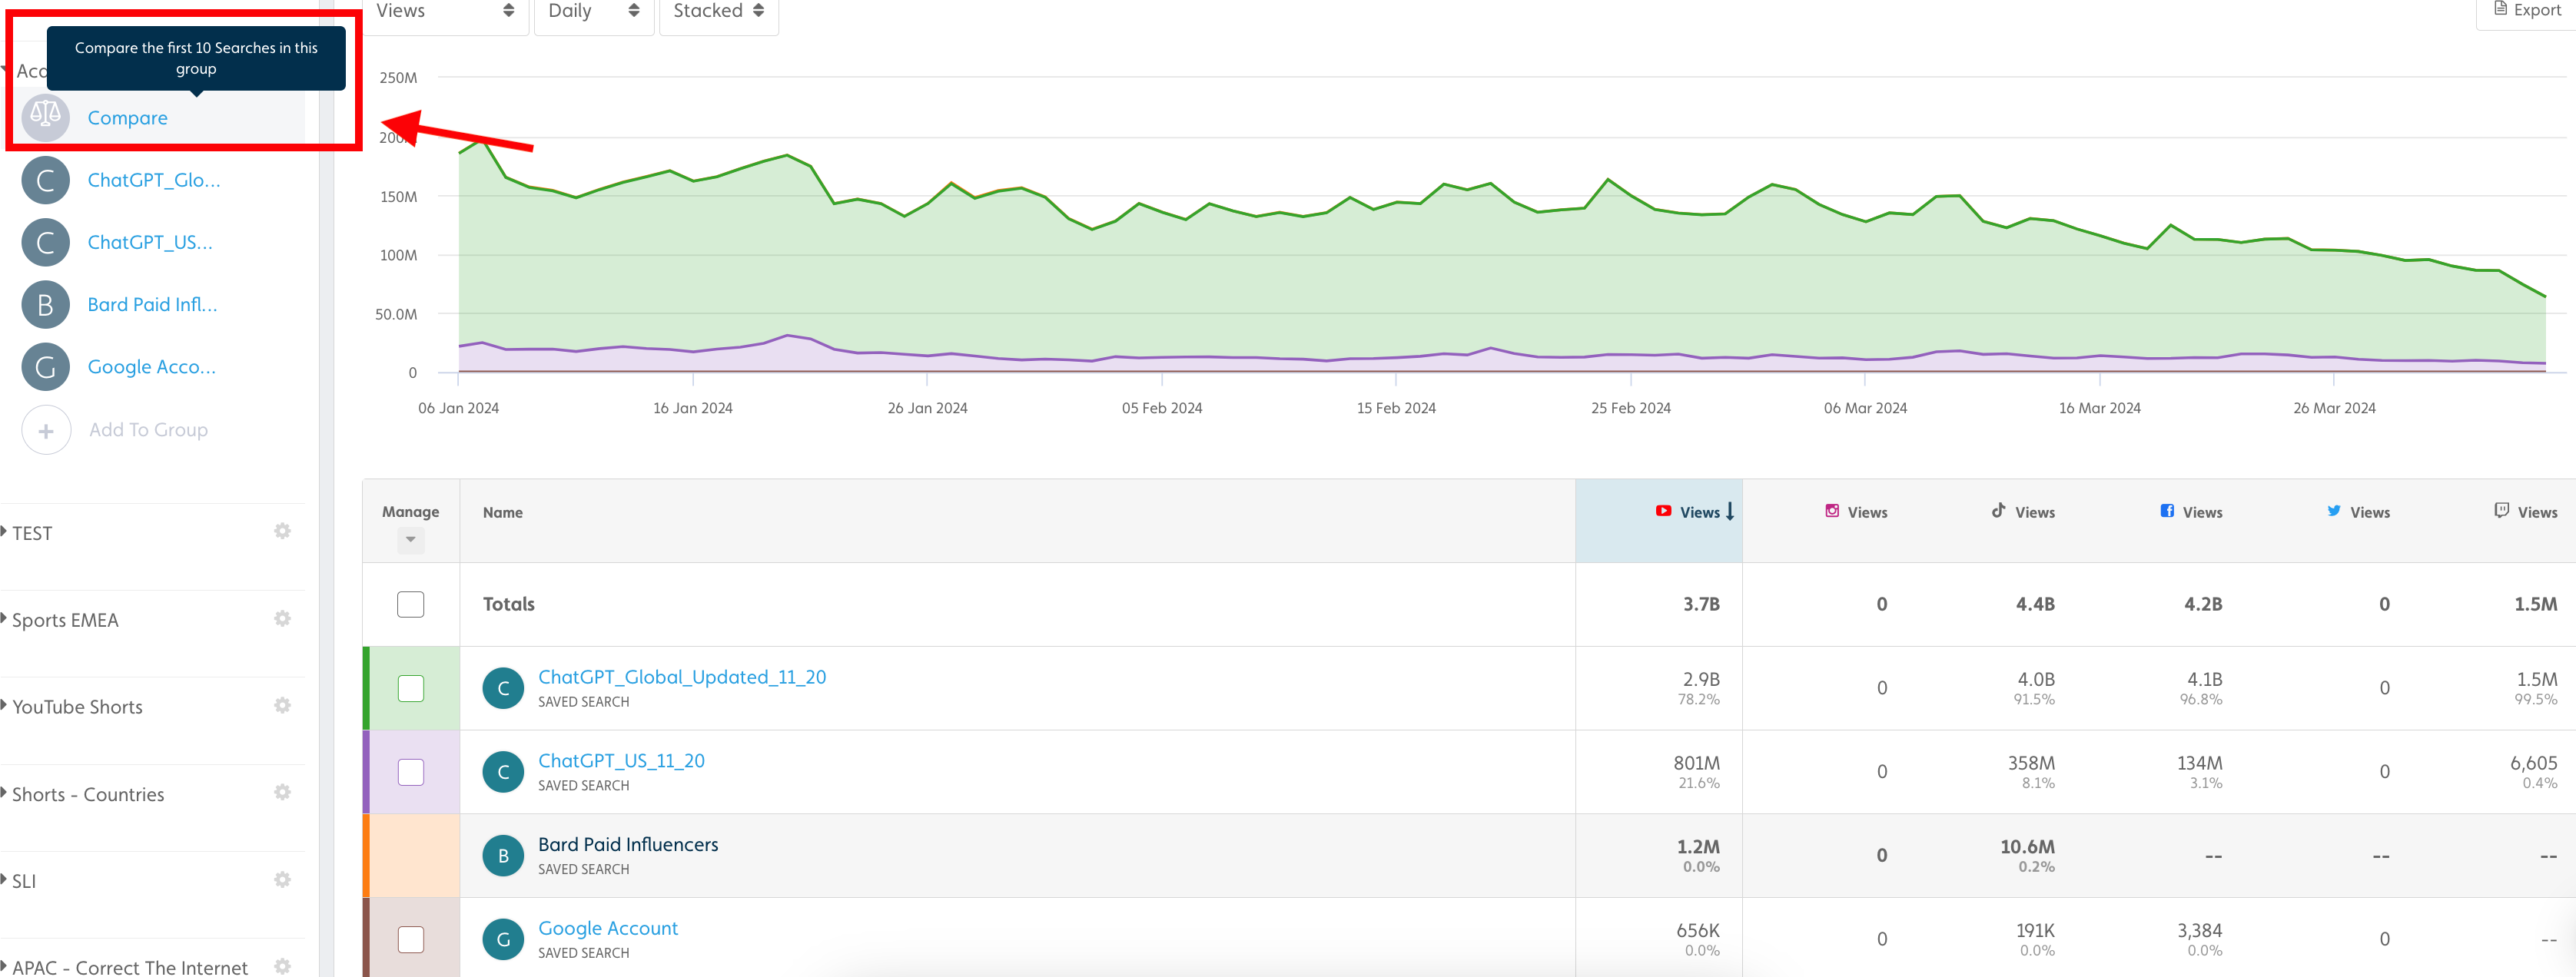2576x977 pixels.
Task: Select the Compare scales icon
Action: [x=45, y=117]
